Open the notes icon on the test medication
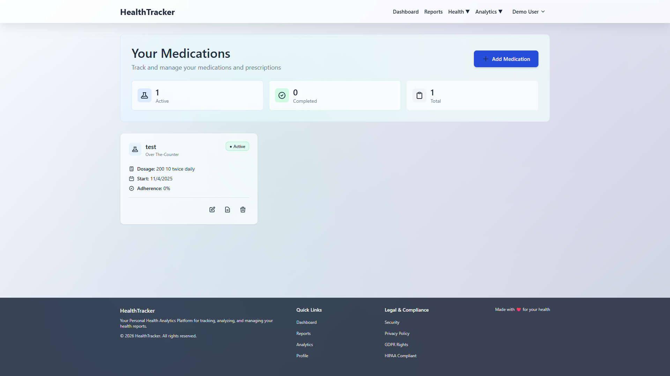The width and height of the screenshot is (670, 376). [227, 210]
